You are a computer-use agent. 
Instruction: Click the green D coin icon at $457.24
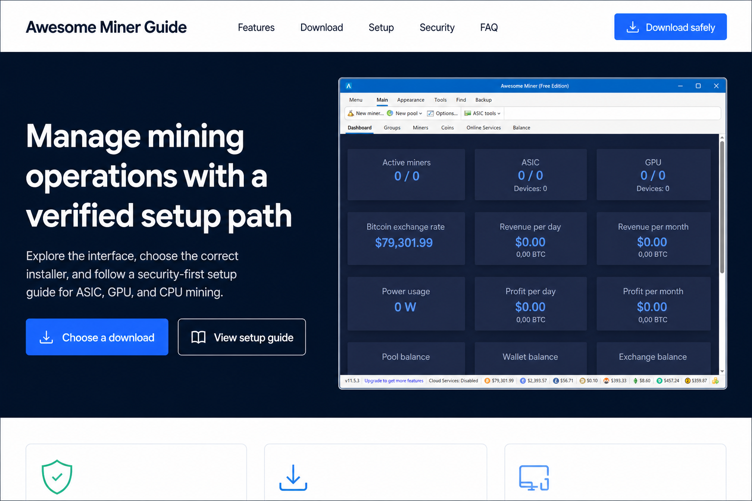pos(659,381)
